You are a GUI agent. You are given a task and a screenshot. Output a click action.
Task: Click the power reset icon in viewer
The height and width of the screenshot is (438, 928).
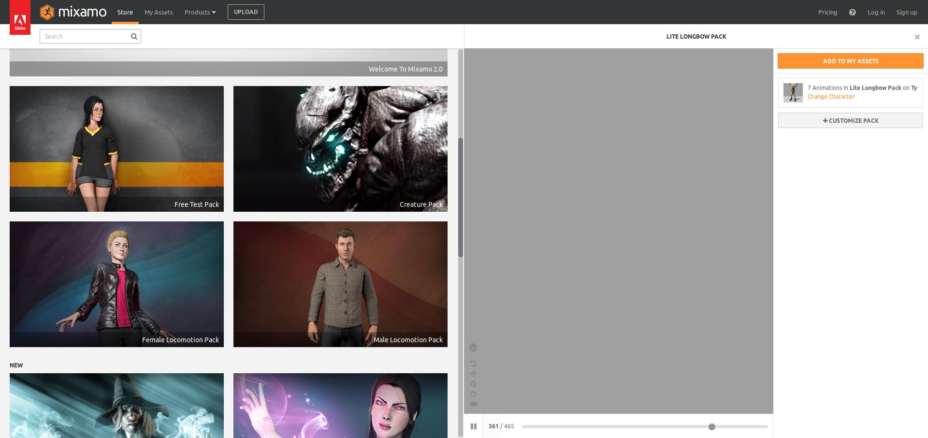(x=473, y=394)
